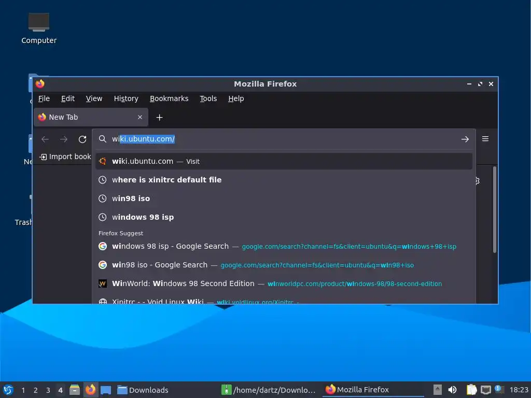Switch to workspace 1 in pager
The image size is (531, 398).
point(23,390)
